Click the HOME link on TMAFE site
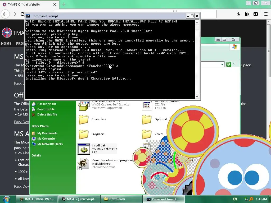This screenshot has width=271, height=203. (6, 44)
